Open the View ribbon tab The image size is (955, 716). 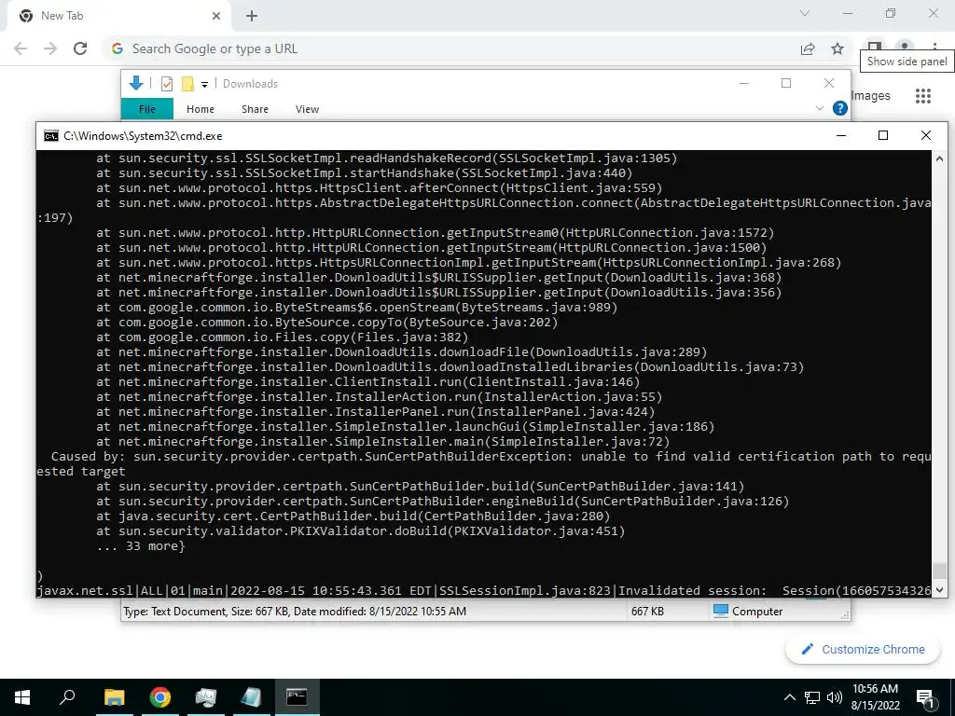coord(307,109)
